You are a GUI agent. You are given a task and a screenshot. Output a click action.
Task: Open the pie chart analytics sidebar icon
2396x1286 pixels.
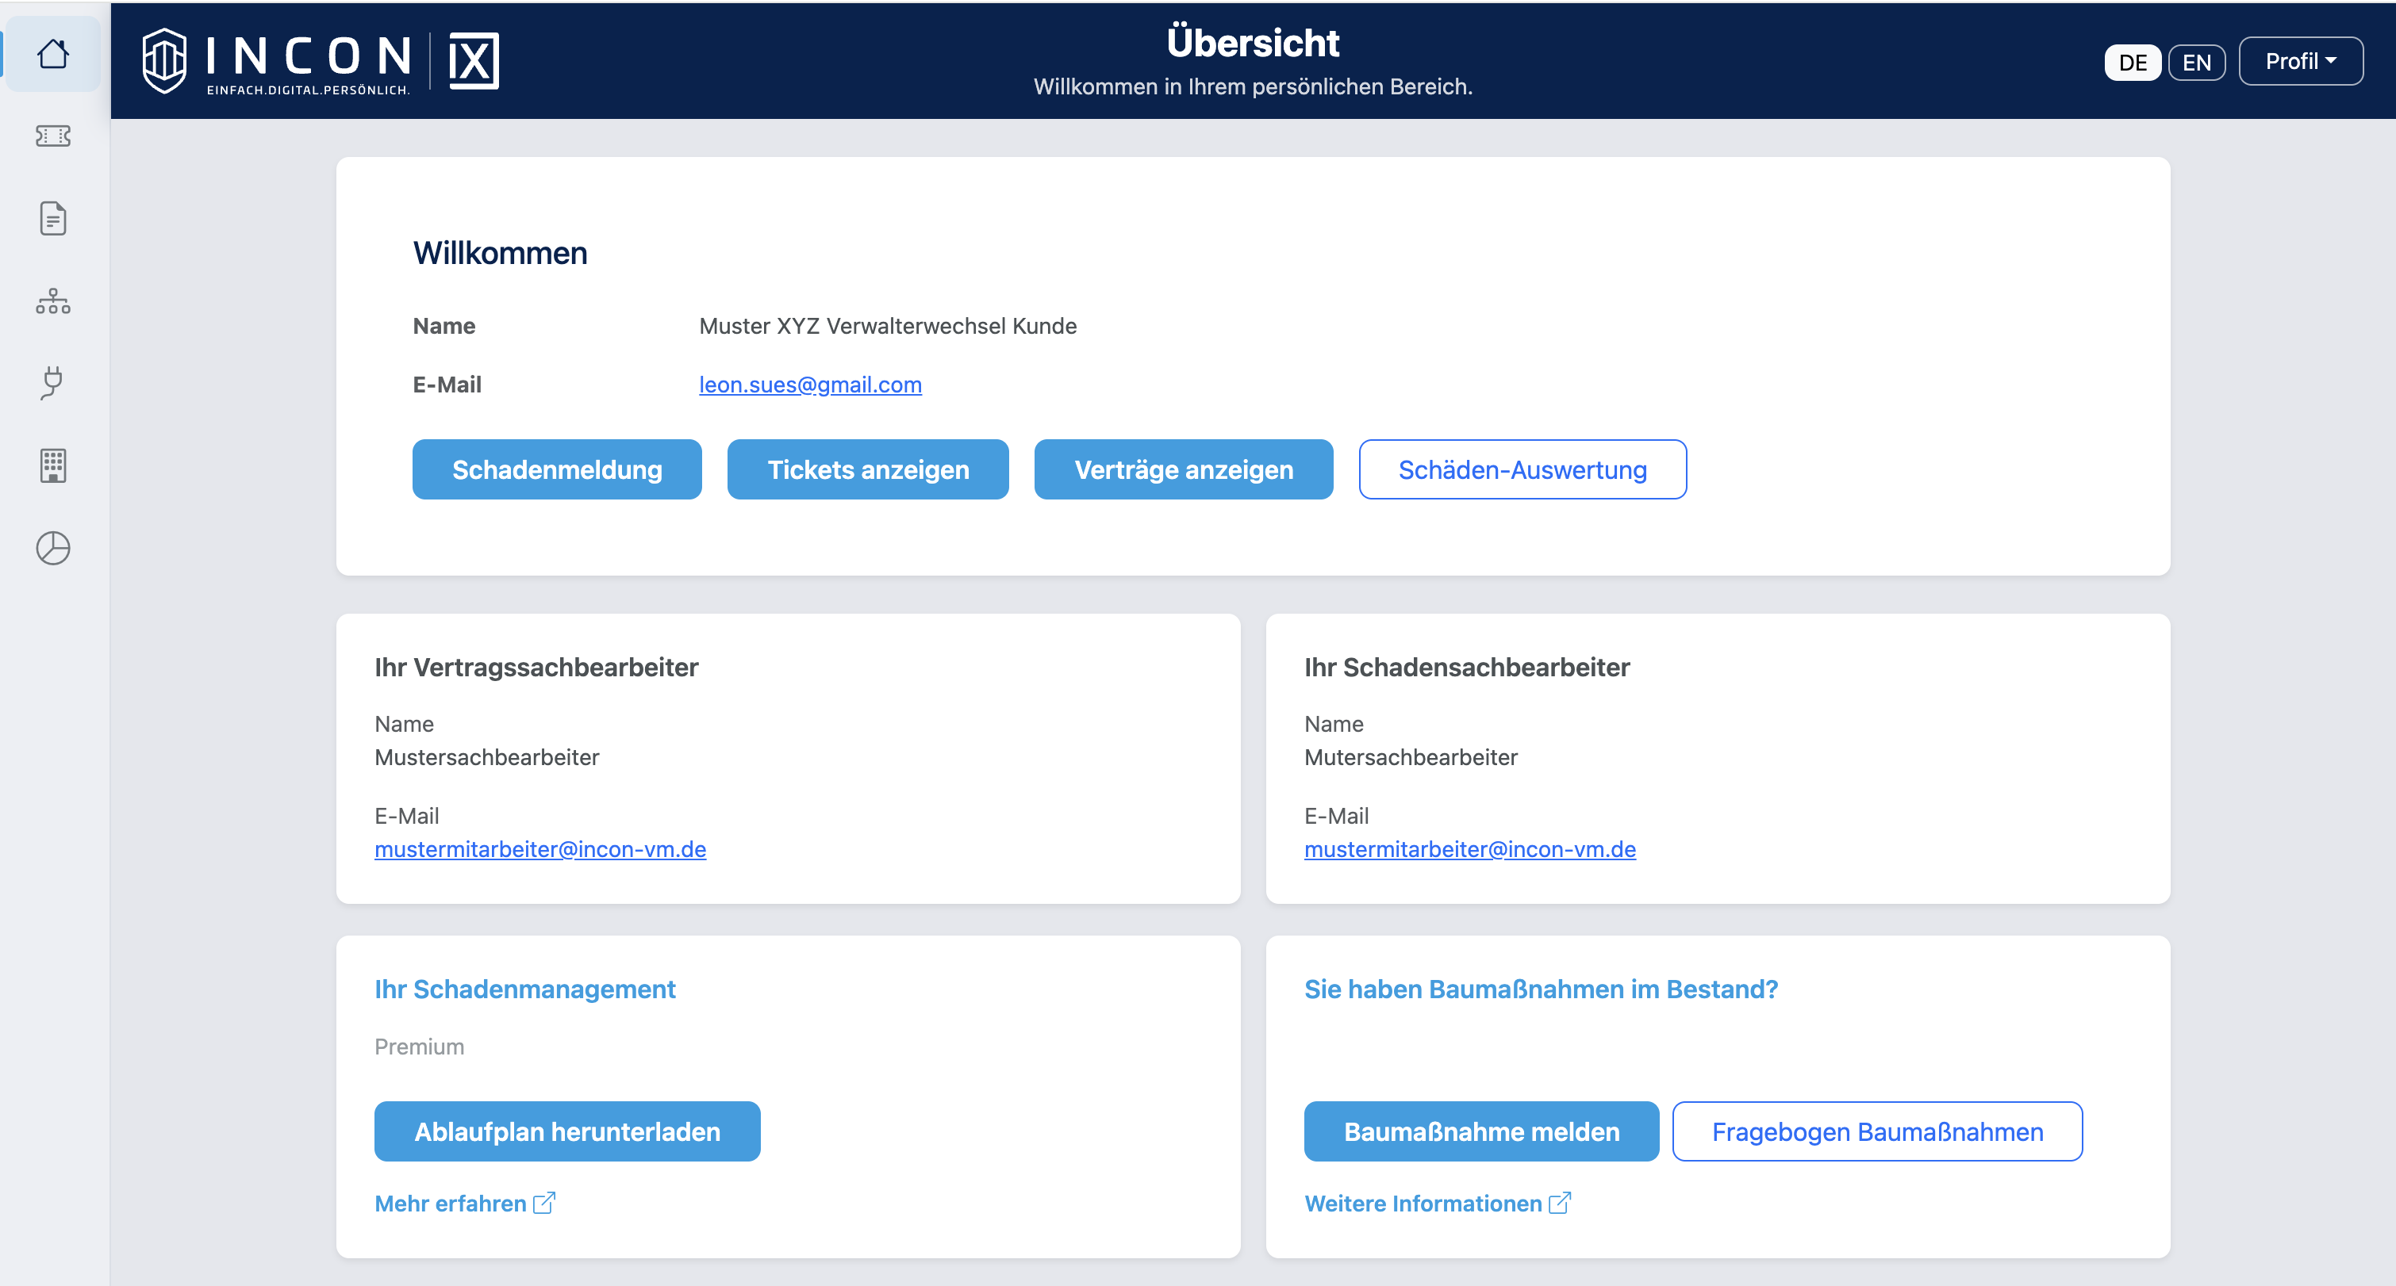[53, 548]
